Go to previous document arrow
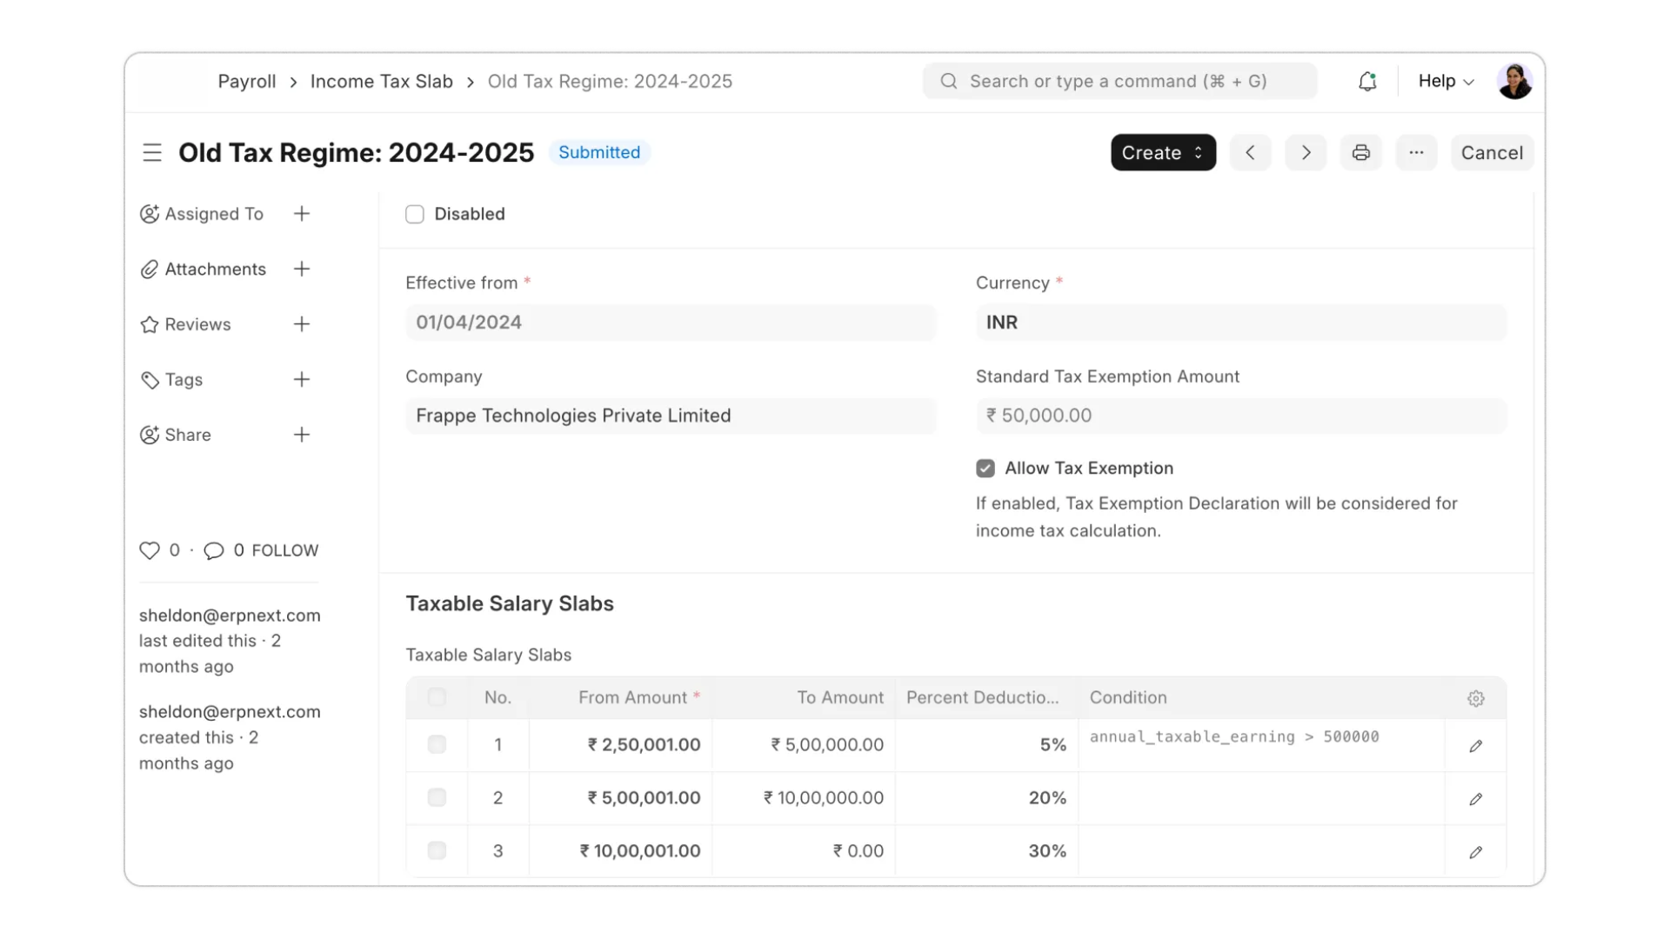 (x=1250, y=153)
